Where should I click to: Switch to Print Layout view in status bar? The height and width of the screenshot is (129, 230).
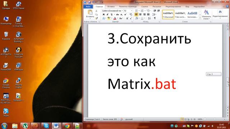click(182, 119)
